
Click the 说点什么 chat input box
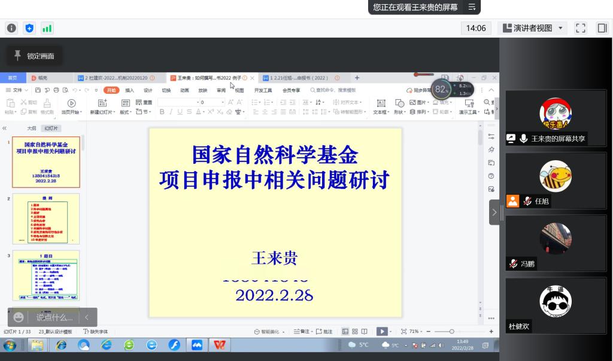click(54, 317)
